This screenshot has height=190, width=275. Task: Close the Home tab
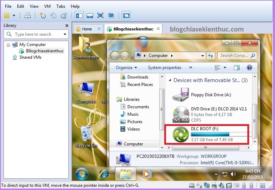99,29
